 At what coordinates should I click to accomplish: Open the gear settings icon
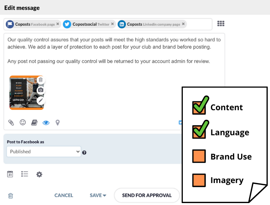coord(39,174)
